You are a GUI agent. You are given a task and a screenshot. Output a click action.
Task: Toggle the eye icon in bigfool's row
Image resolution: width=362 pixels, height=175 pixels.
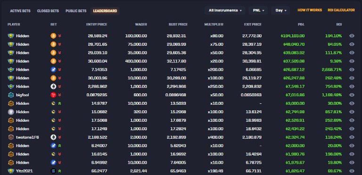(352, 95)
